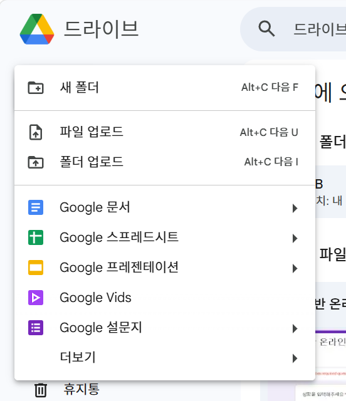The width and height of the screenshot is (346, 401).
Task: Click the 휴지통 trash can icon
Action: 41,390
